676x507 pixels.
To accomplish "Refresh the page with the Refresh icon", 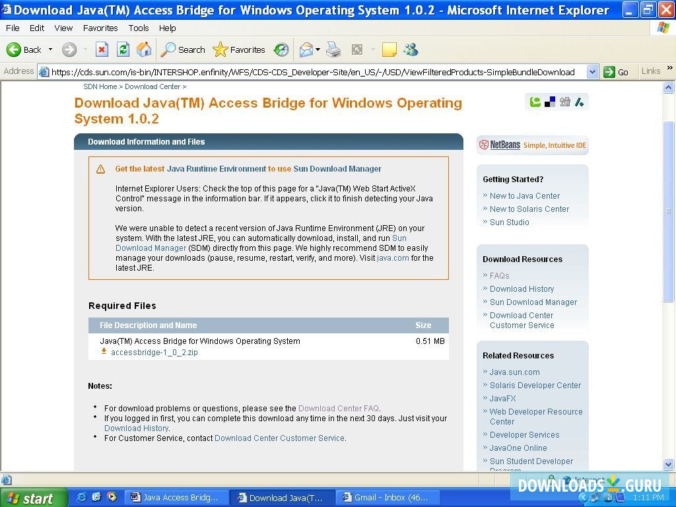I will (123, 50).
